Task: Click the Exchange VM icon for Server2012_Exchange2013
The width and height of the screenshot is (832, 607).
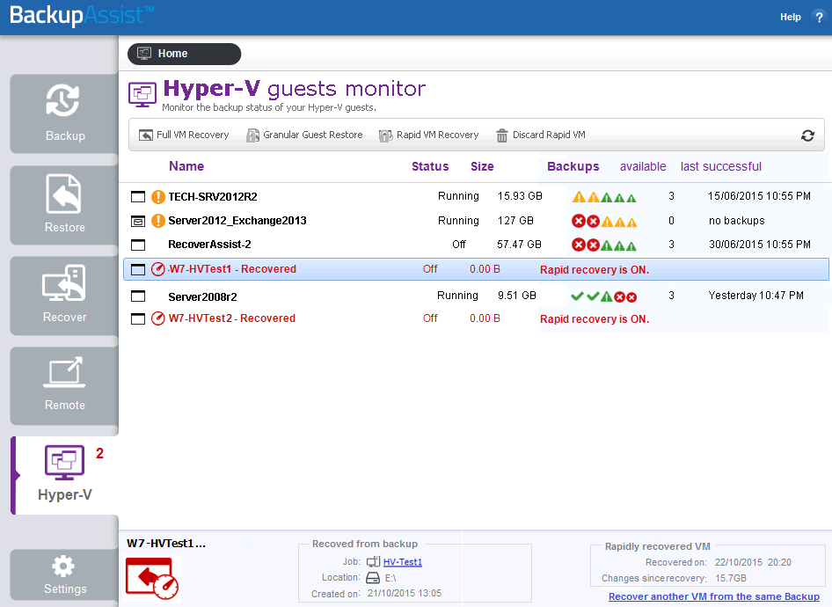Action: coord(138,221)
